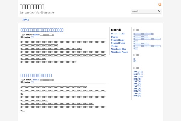
Task: Open the 2012 7 archive link
Action: click(137, 91)
